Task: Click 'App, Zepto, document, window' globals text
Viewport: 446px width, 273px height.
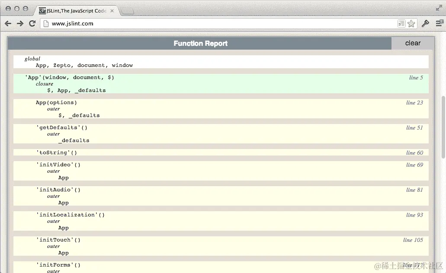Action: (84, 65)
